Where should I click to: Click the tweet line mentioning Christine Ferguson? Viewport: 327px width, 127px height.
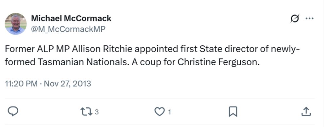point(132,62)
